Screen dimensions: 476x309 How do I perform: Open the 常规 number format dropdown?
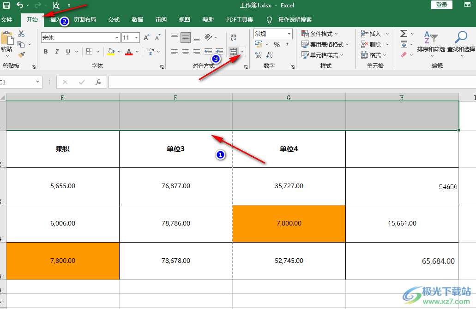click(289, 34)
